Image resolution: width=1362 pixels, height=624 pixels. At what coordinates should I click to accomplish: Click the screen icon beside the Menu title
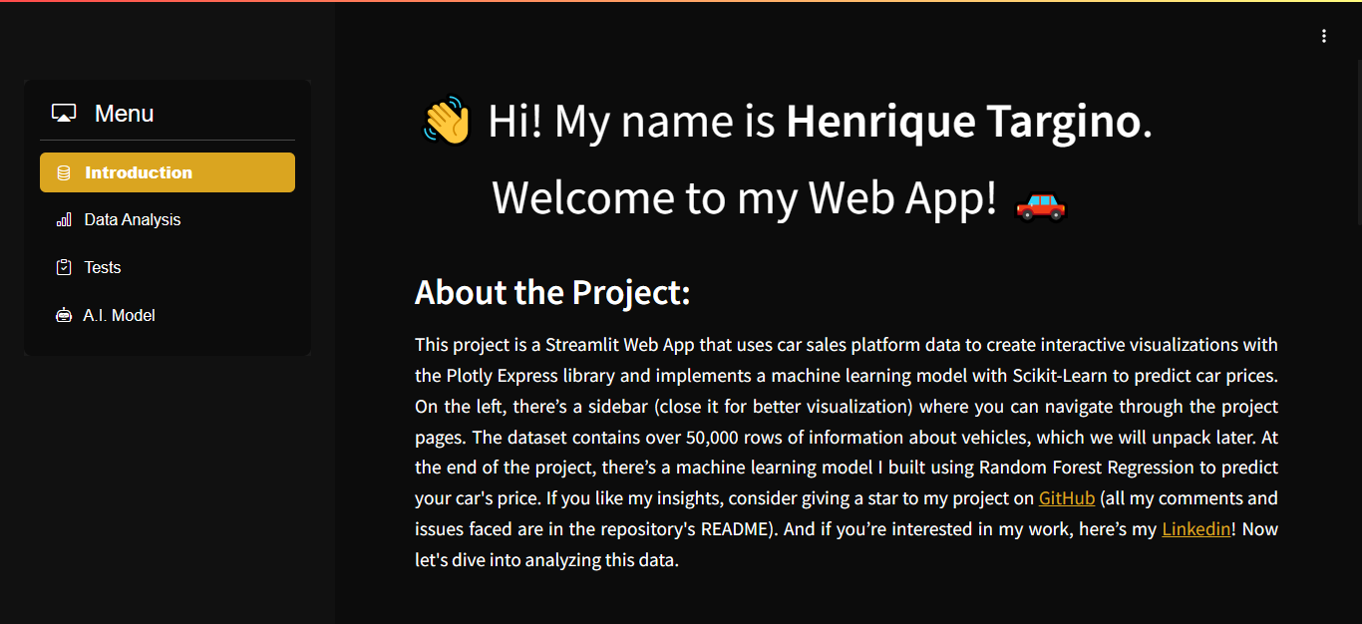tap(64, 114)
